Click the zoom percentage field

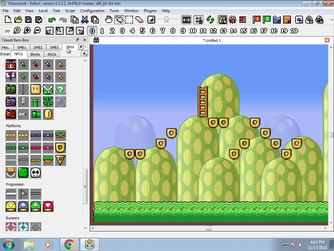click(7, 31)
